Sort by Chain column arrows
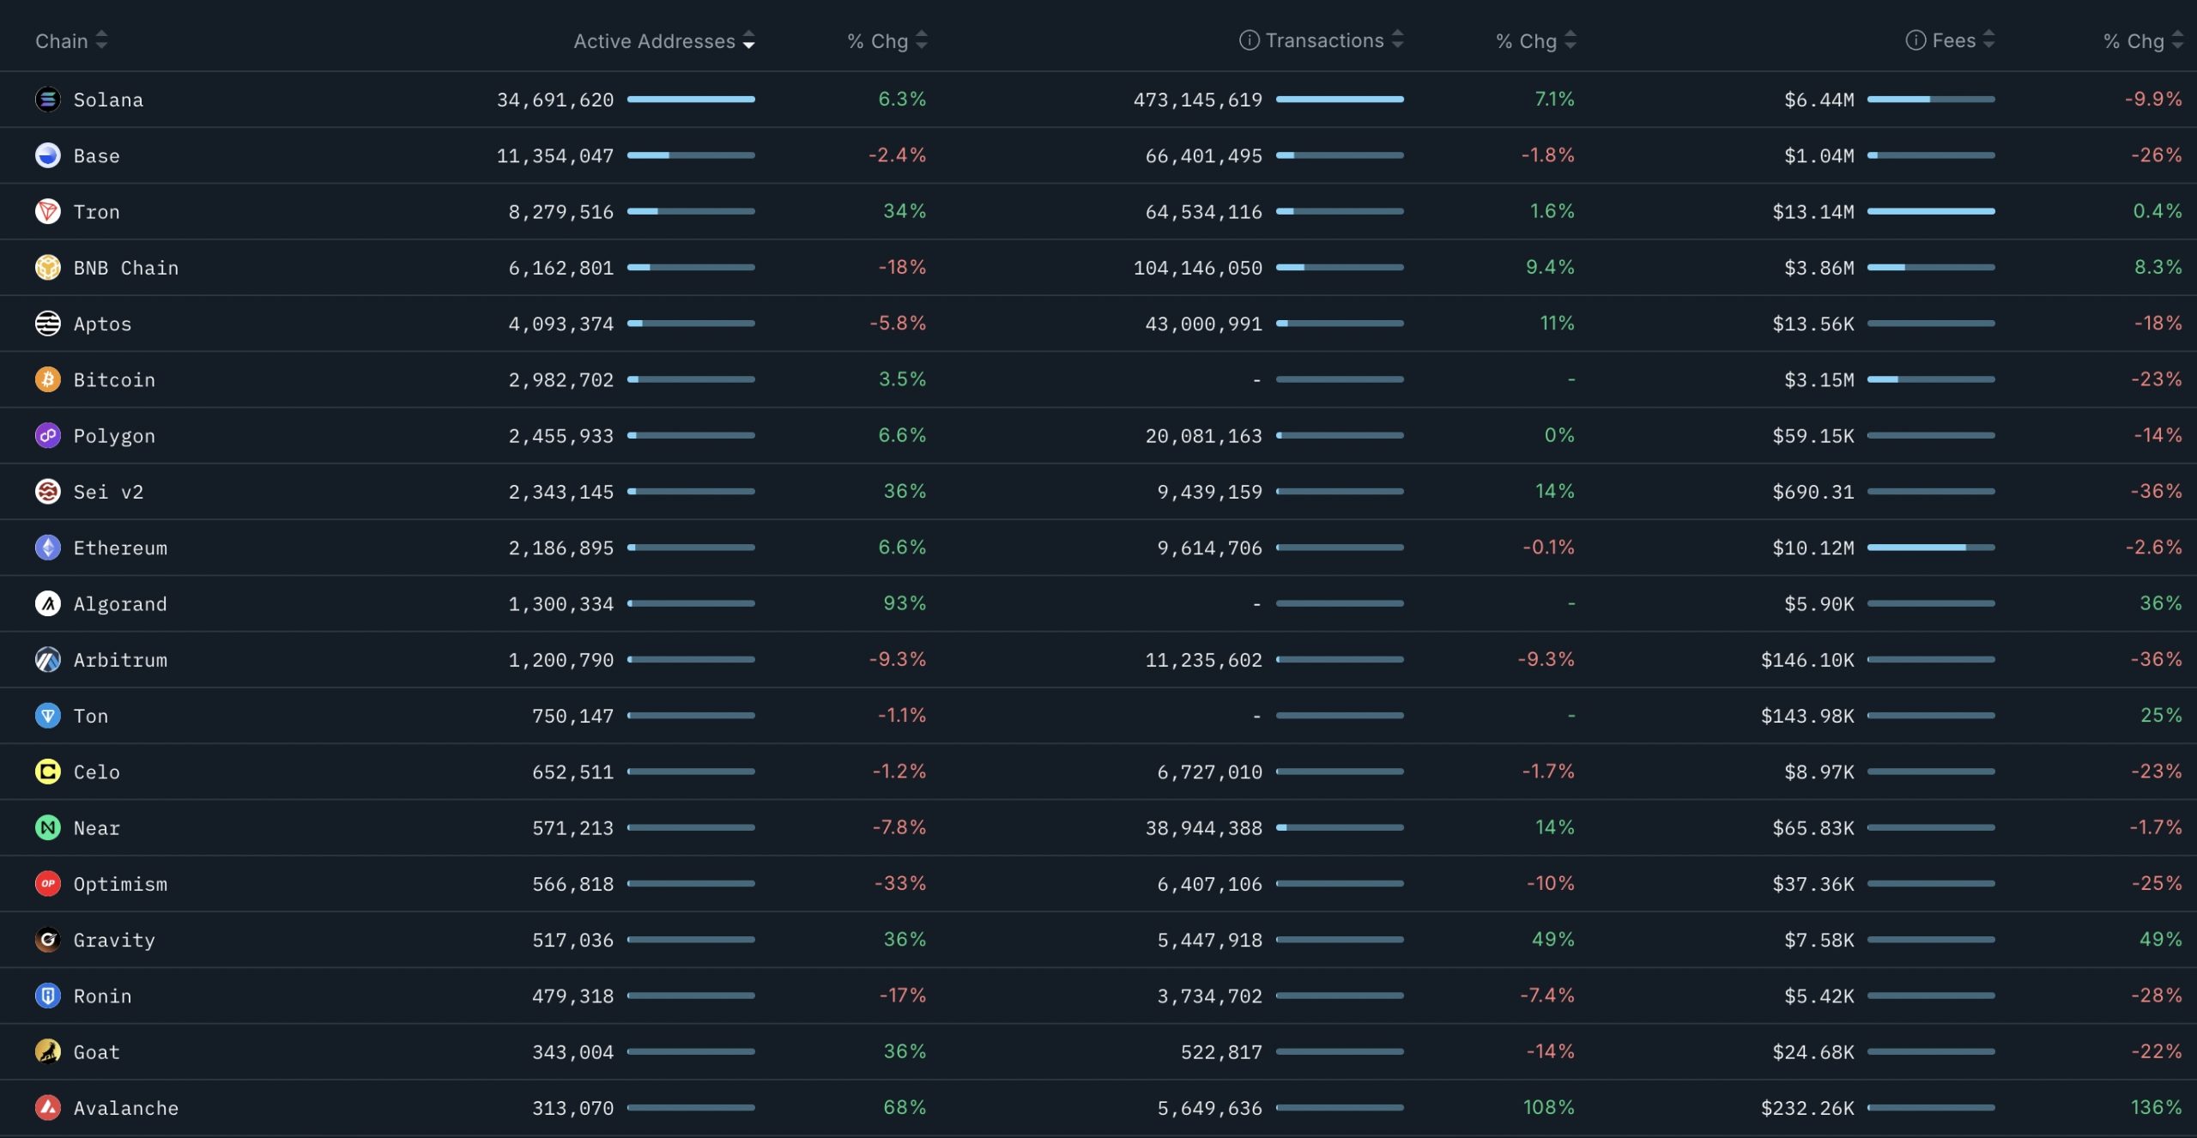Screen dimensions: 2197x1138 [x=101, y=40]
